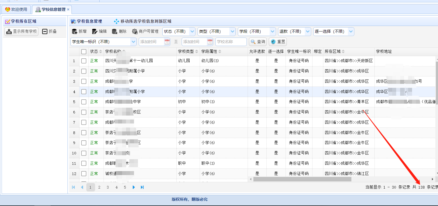The width and height of the screenshot is (438, 206).
Task: Sort by 学段属性 column sort arrows
Action: pyautogui.click(x=220, y=52)
